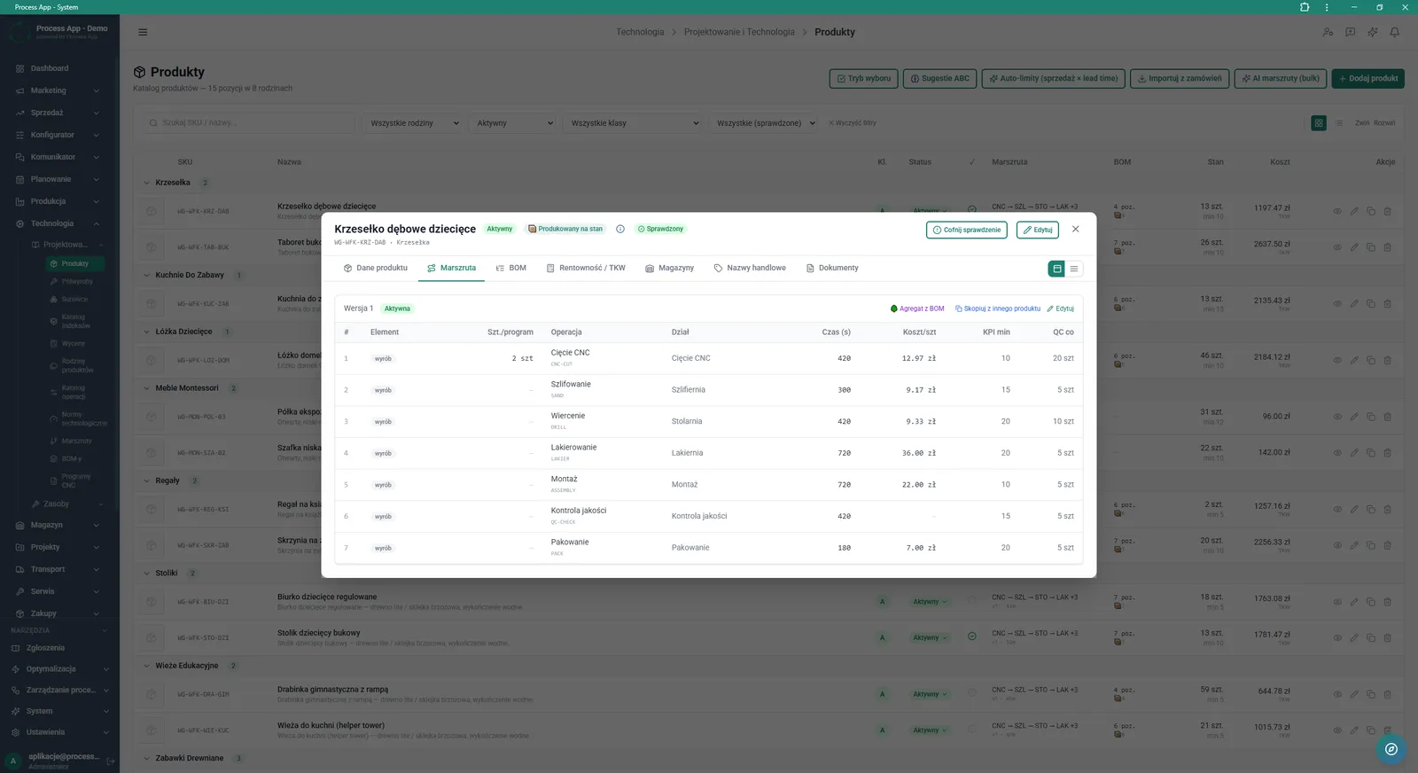Open the AI sparkle assistant icon in top bar
This screenshot has height=773, width=1418.
click(x=1372, y=32)
